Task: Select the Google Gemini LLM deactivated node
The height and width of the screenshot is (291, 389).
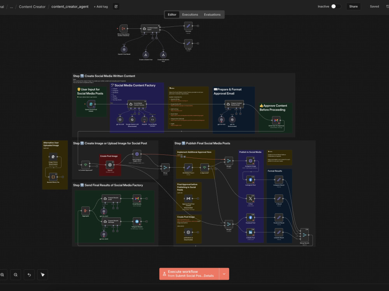Action: [x=132, y=120]
